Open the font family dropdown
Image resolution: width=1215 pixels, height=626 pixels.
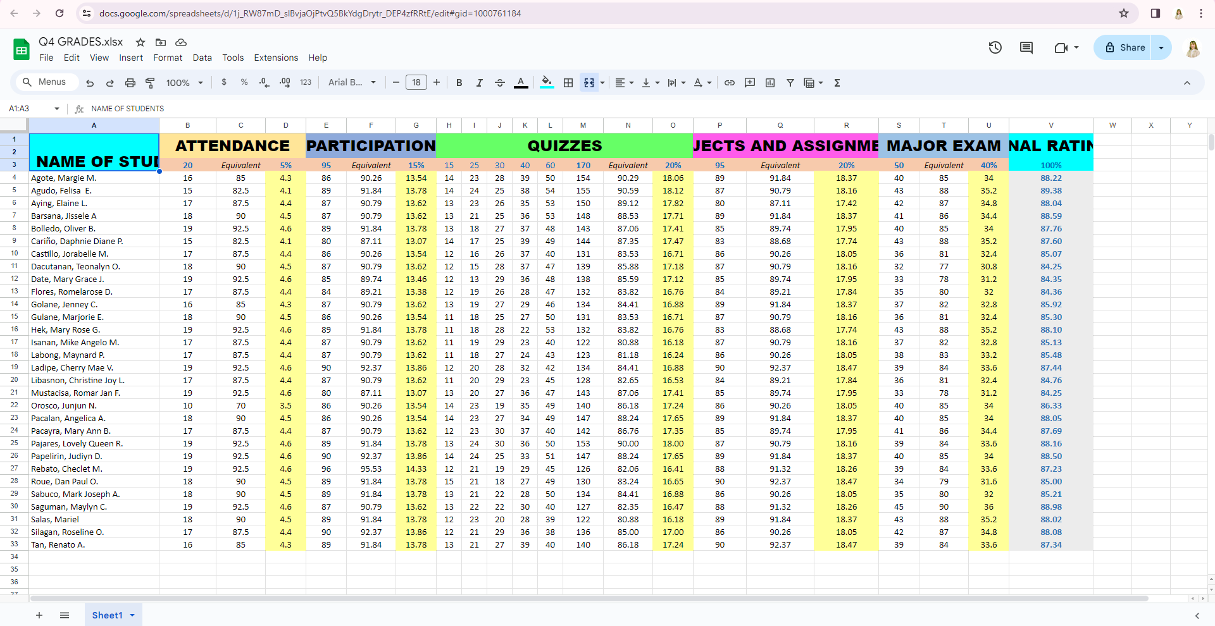click(x=352, y=83)
